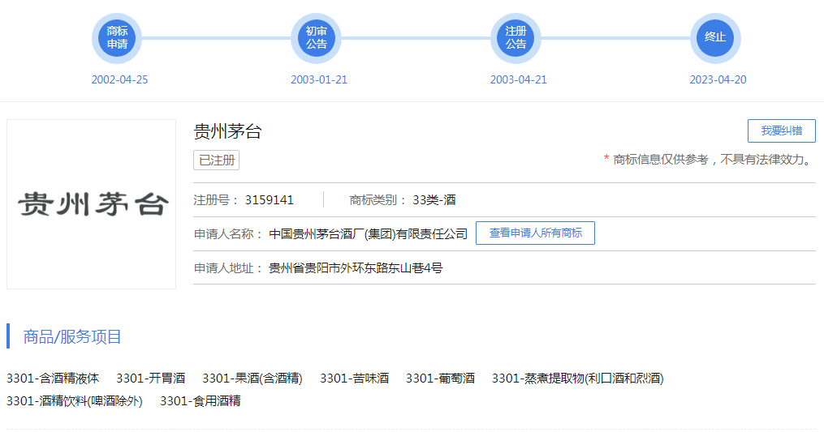824x432 pixels.
Task: Click item 3301-蒸煮提取物(利口酒和烈酒)
Action: 577,379
